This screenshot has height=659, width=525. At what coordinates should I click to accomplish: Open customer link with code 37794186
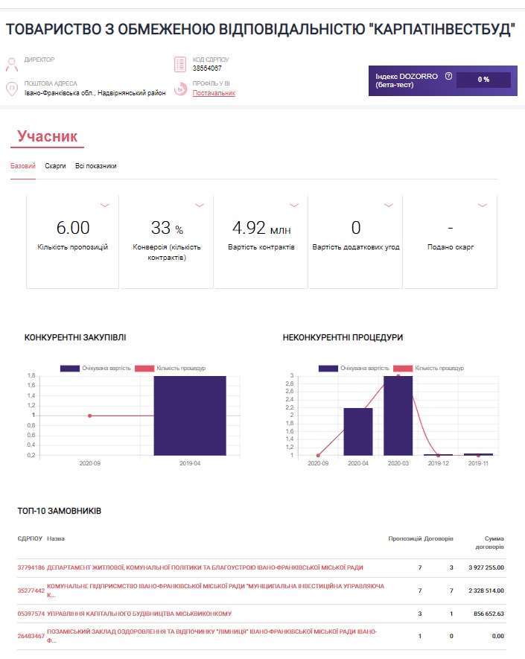coord(31,567)
